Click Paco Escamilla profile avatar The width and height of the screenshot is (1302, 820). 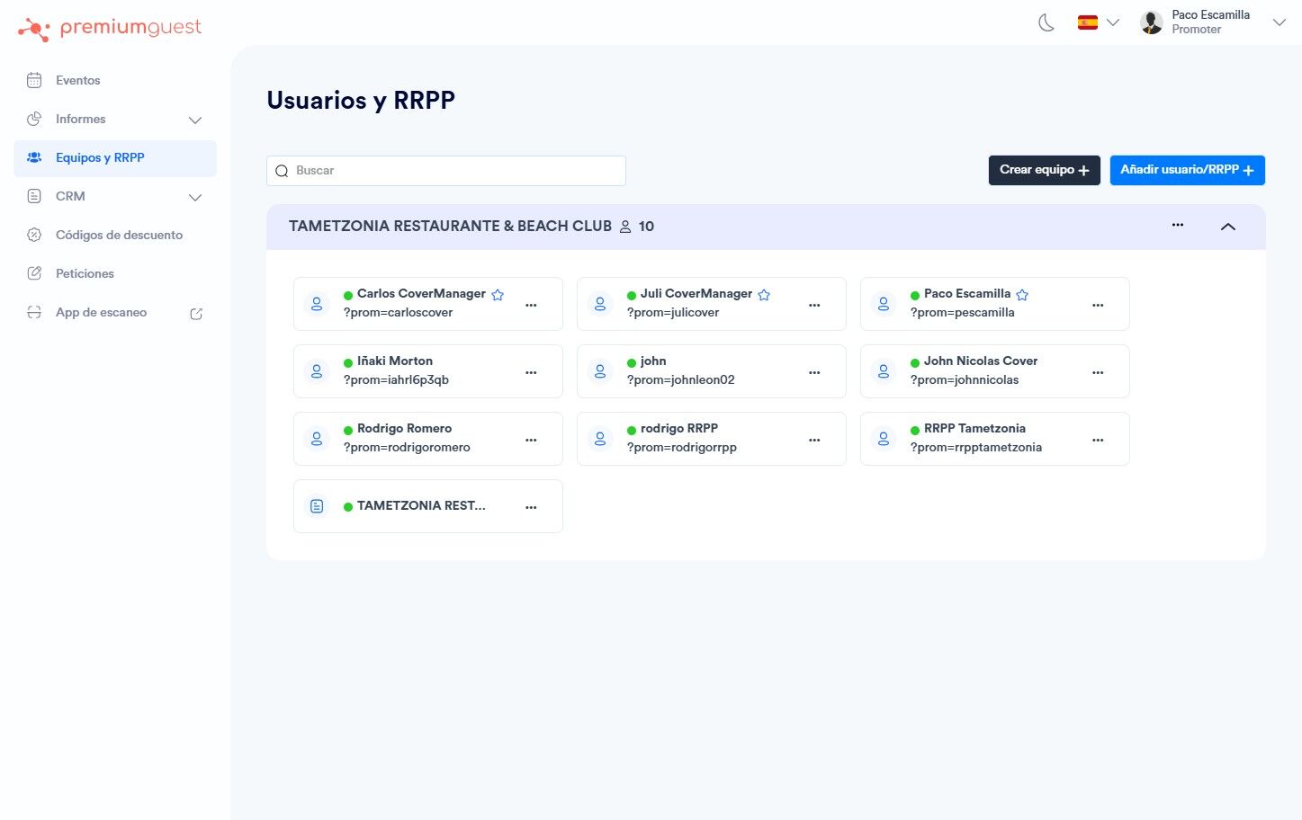(1152, 22)
